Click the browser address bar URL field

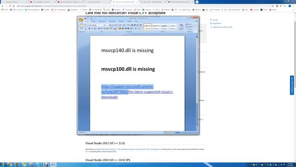click(143, 6)
